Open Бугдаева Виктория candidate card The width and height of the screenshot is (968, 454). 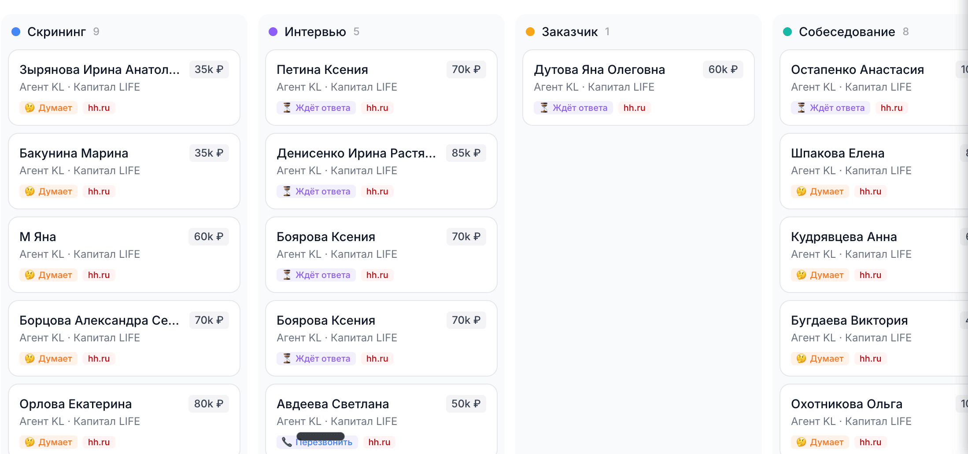click(x=874, y=338)
